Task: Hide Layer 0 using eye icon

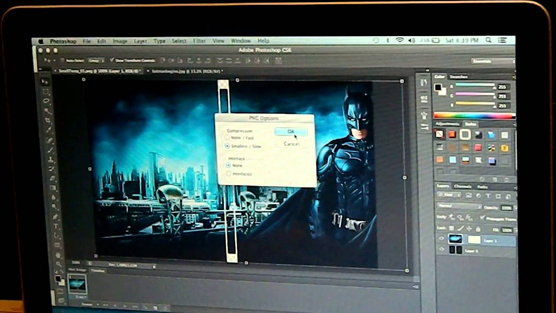Action: tap(442, 250)
